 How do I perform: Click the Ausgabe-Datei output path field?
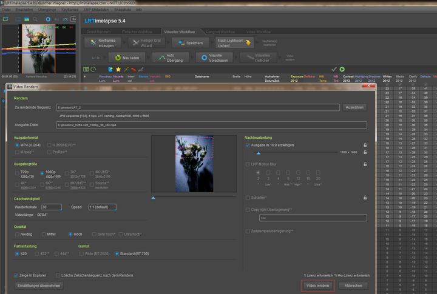tap(212, 125)
